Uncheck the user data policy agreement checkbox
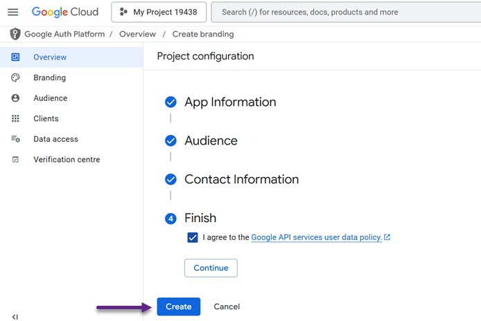 pos(193,237)
